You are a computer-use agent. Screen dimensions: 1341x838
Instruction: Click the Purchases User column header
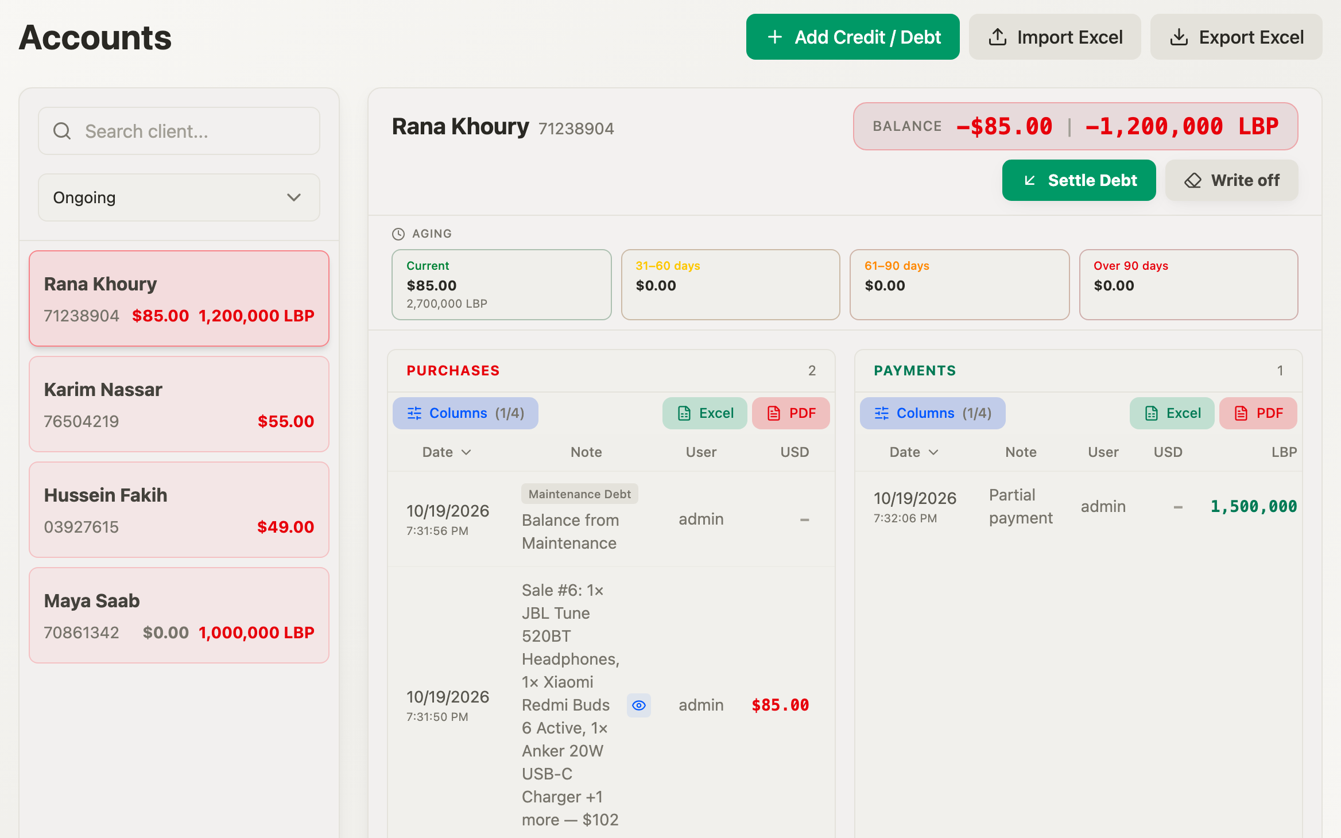click(701, 452)
